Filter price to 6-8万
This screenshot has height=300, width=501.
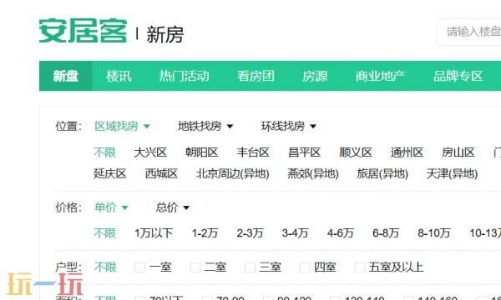point(386,233)
